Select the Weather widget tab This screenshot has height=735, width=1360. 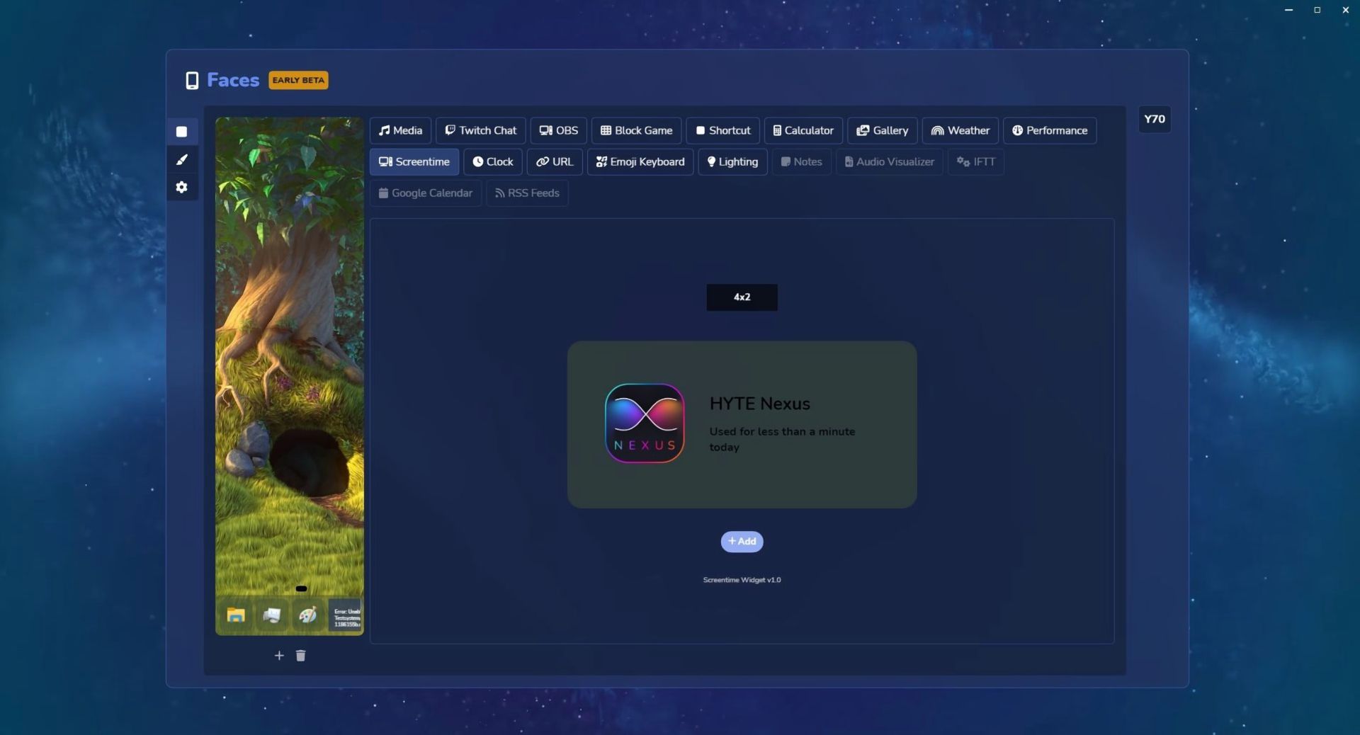pyautogui.click(x=960, y=130)
